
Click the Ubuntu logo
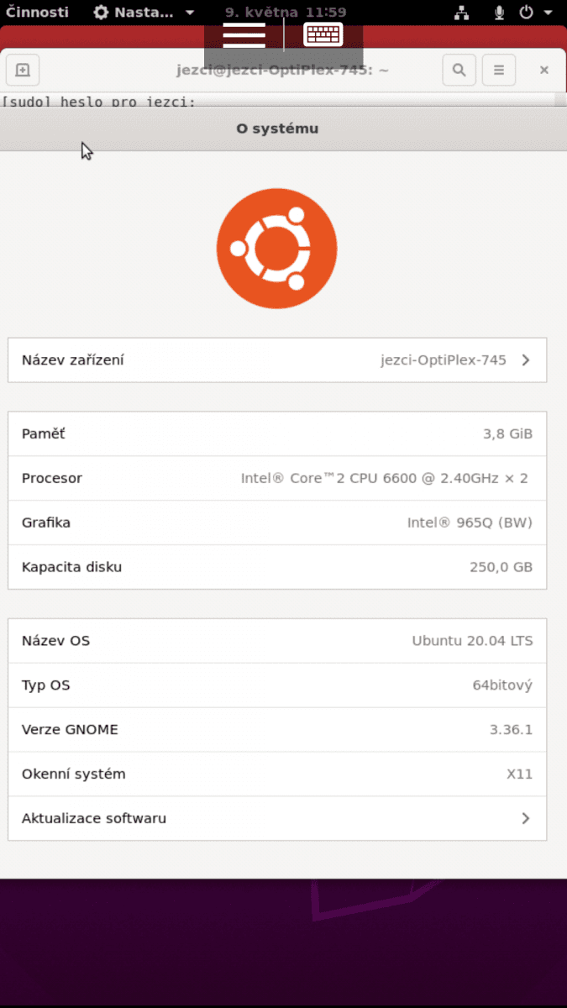click(277, 248)
